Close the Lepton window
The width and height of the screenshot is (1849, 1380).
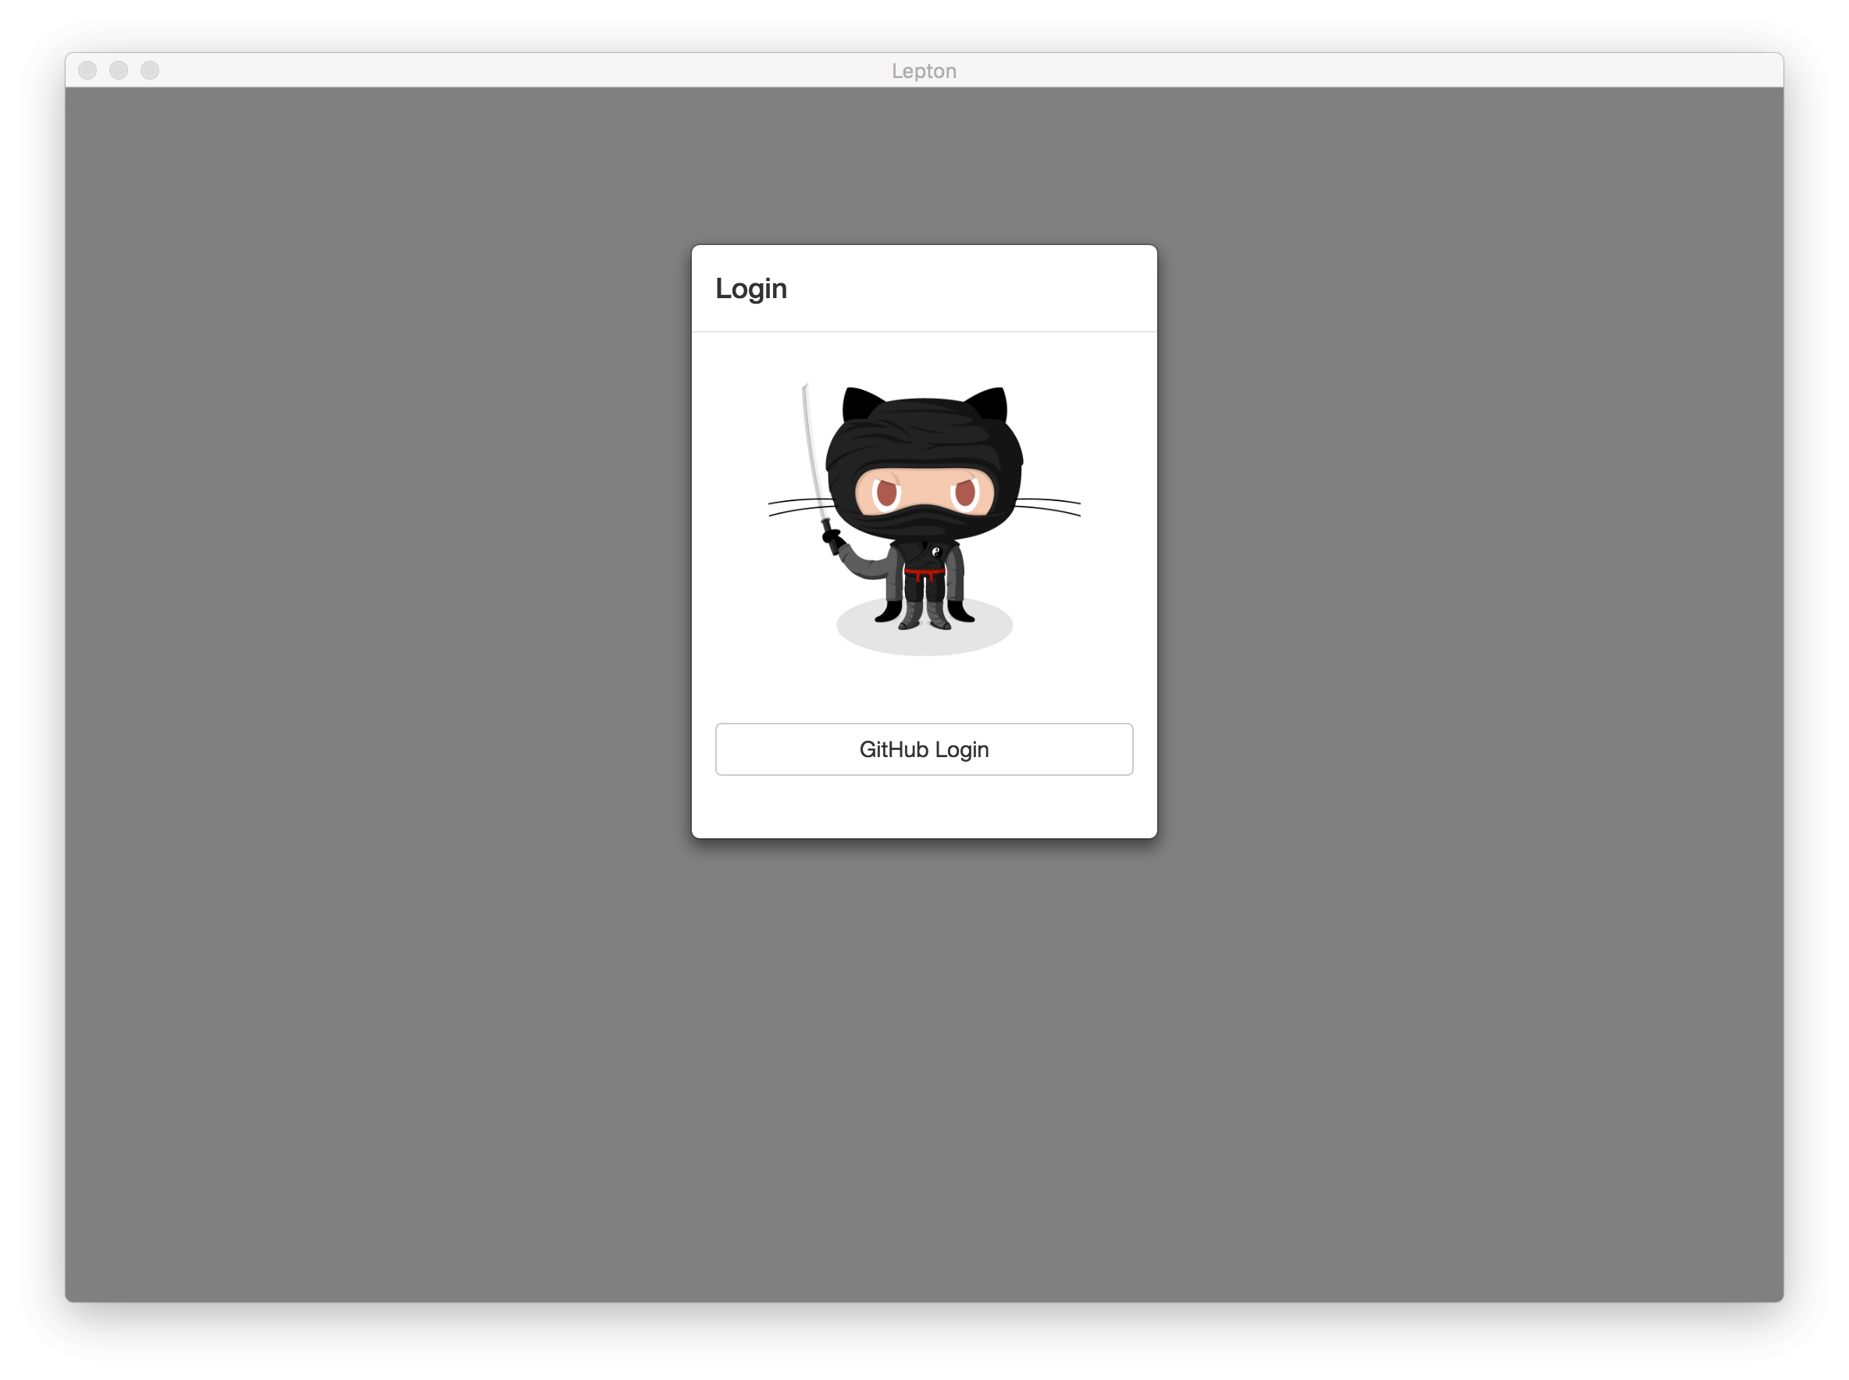(x=87, y=70)
